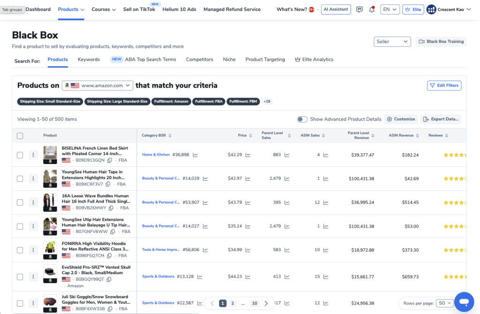Show BSR trend graph for EvoShield skull cap
This screenshot has width=480, height=314.
[x=200, y=277]
